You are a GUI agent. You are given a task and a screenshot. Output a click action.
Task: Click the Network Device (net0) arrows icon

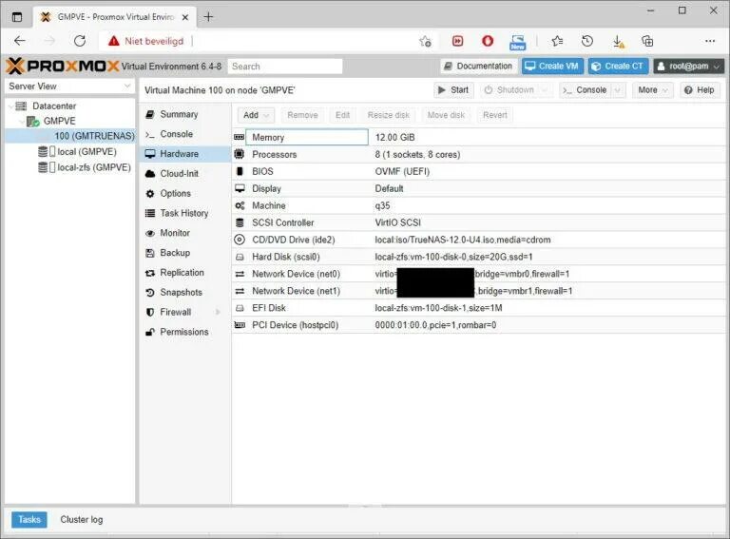tap(240, 274)
